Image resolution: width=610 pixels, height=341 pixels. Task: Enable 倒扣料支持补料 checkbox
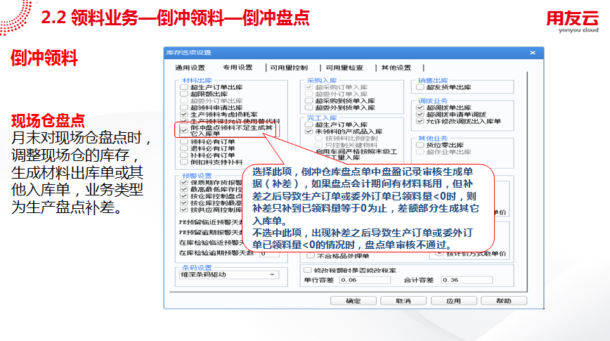pyautogui.click(x=184, y=162)
